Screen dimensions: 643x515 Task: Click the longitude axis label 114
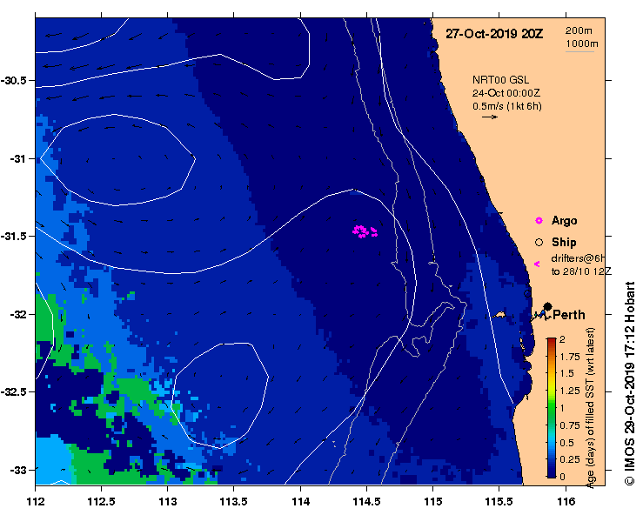300,501
